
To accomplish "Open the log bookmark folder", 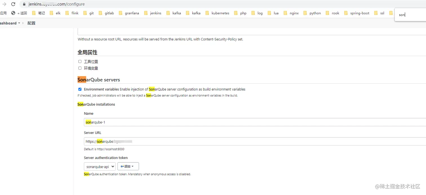I will click(257, 13).
